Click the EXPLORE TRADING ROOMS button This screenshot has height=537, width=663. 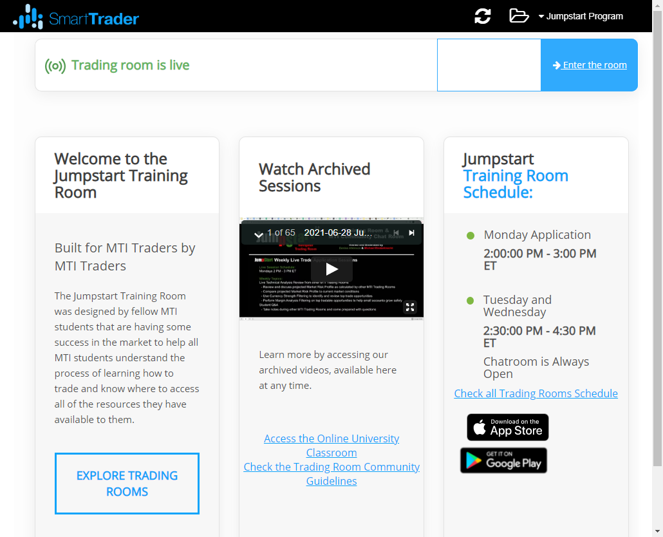tap(127, 484)
